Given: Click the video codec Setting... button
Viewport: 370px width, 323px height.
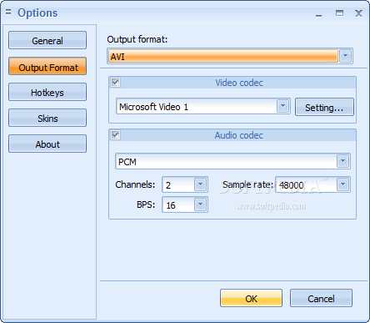Looking at the screenshot, I should pos(324,107).
